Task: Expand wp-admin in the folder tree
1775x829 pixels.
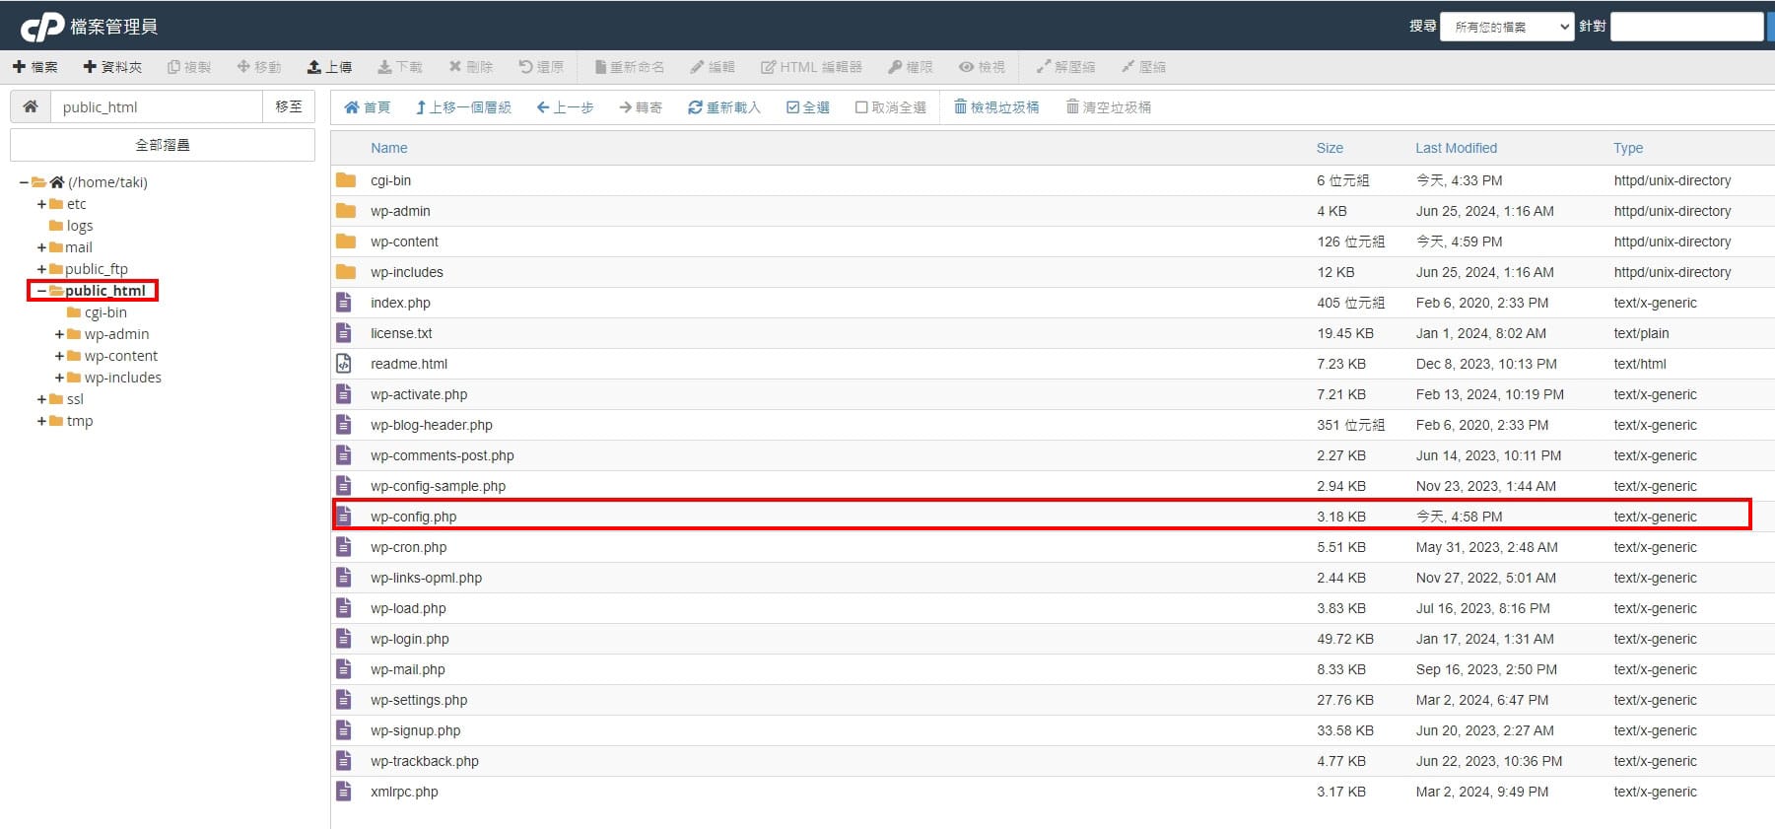Action: (59, 334)
